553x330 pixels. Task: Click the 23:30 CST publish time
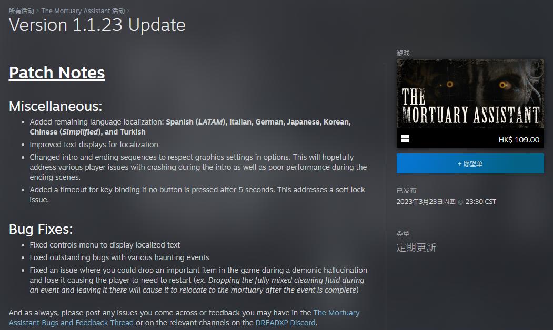[481, 202]
